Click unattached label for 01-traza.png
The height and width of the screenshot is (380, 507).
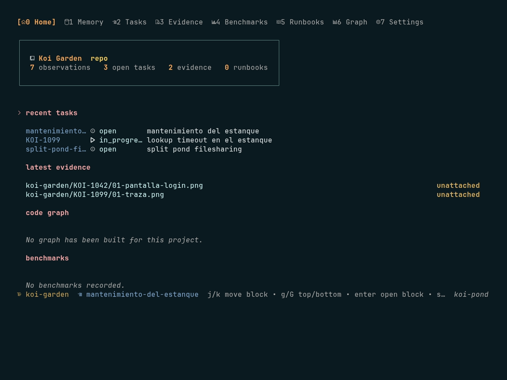tap(458, 195)
